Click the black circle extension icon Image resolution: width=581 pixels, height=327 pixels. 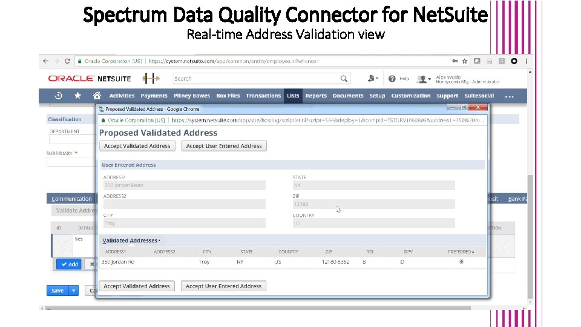tap(514, 61)
